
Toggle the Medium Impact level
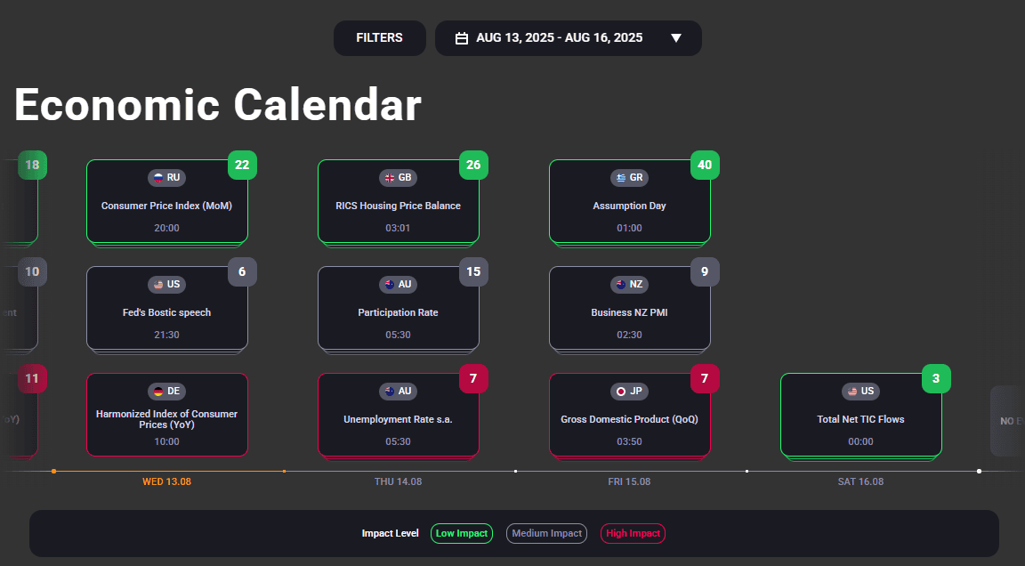click(546, 533)
